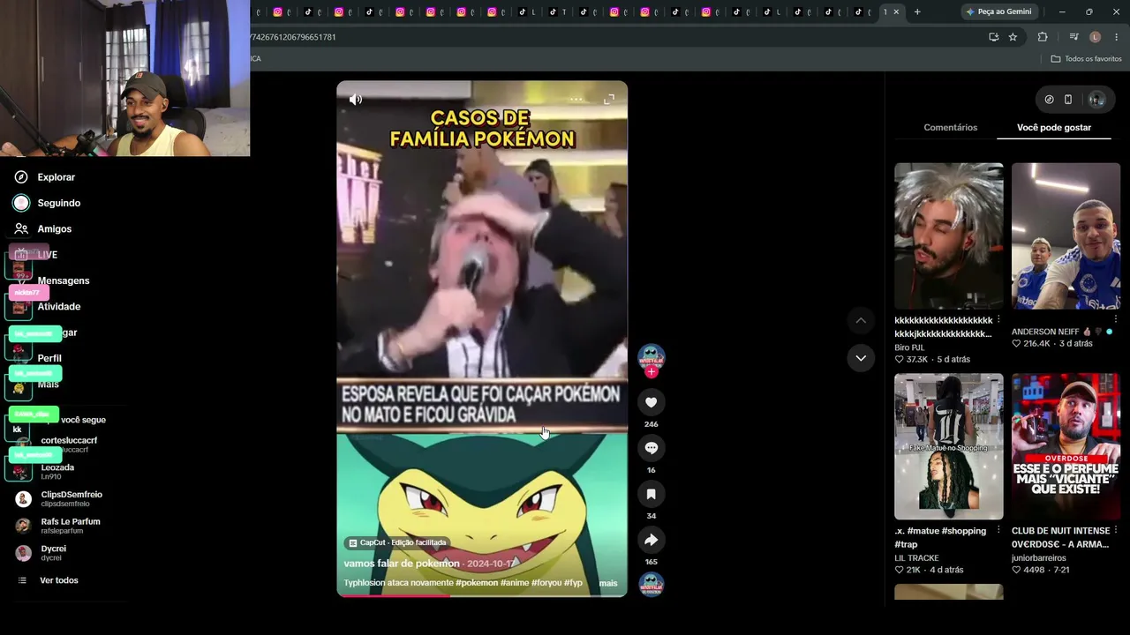
Task: Follow the creator with the red plus button
Action: [x=652, y=372]
